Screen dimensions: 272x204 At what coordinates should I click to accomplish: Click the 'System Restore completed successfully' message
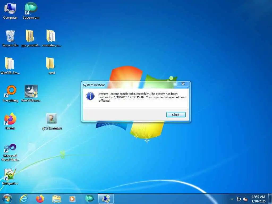[142, 97]
